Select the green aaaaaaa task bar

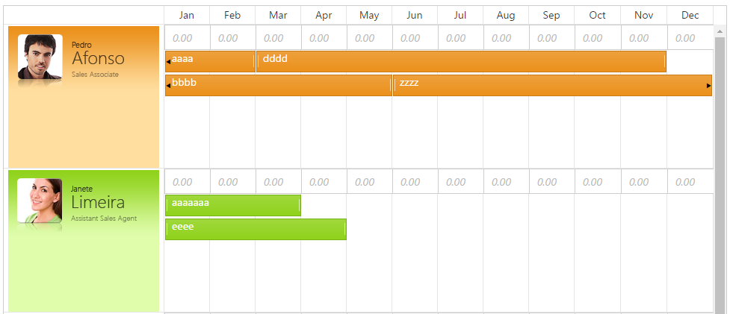point(233,205)
